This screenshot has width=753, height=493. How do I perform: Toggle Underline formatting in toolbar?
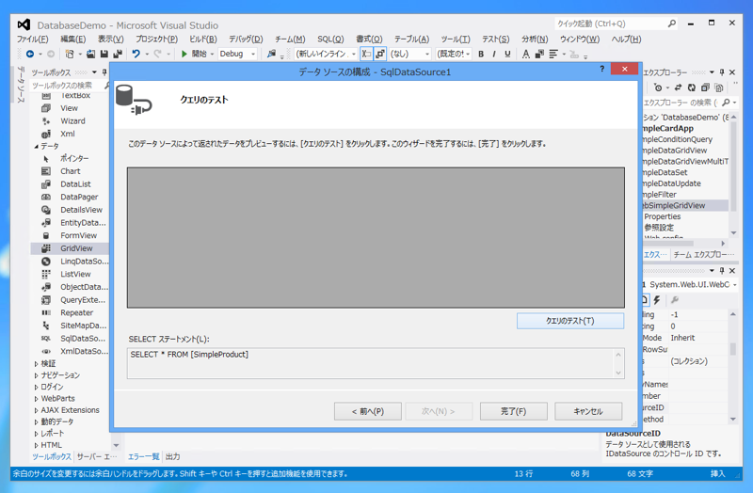(x=507, y=54)
